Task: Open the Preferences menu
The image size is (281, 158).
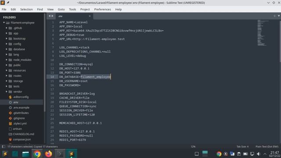Action: (x=102, y=9)
